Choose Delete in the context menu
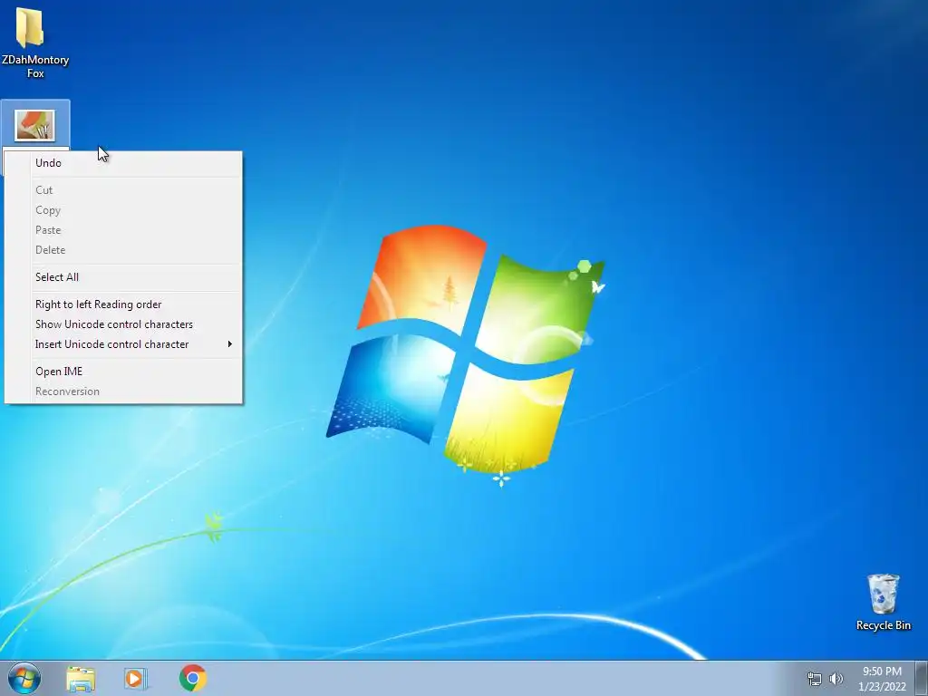This screenshot has height=696, width=928. click(123, 250)
